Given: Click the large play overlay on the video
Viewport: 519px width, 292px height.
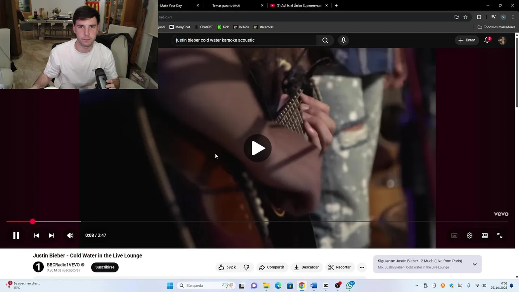Looking at the screenshot, I should 257,148.
